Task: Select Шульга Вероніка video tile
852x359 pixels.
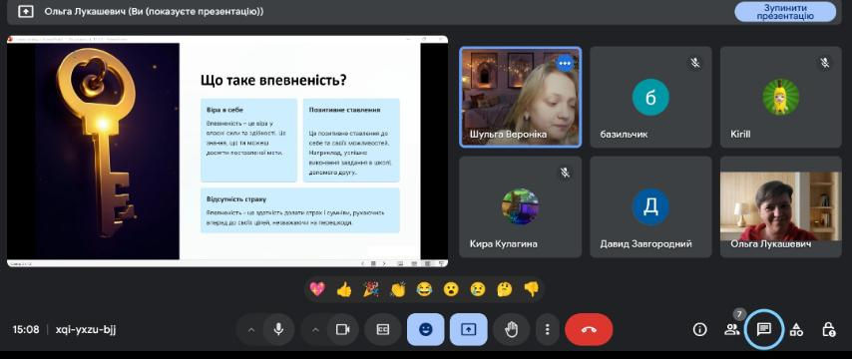Action: tap(521, 97)
